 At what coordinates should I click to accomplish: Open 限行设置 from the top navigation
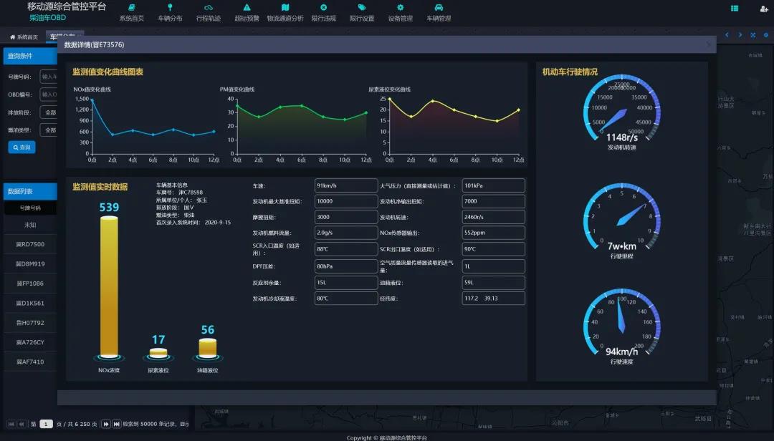point(362,8)
